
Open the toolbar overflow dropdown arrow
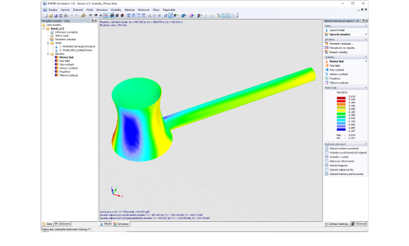click(237, 16)
